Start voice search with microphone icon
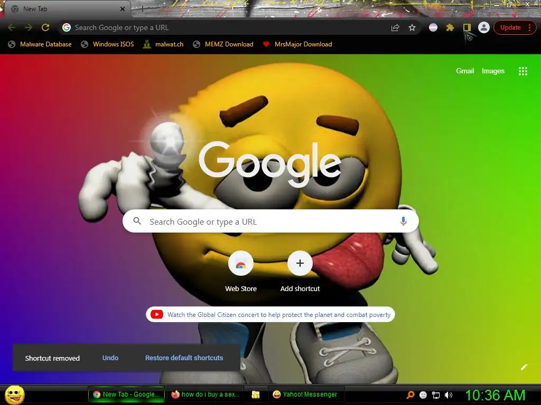 coord(403,221)
